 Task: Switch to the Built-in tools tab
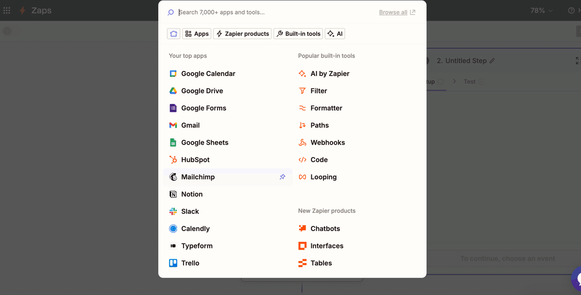[x=298, y=34]
